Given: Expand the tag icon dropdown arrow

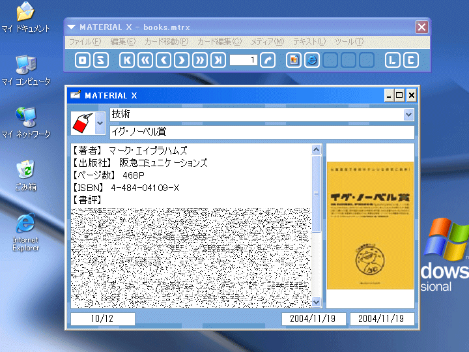Looking at the screenshot, I should click(100, 123).
